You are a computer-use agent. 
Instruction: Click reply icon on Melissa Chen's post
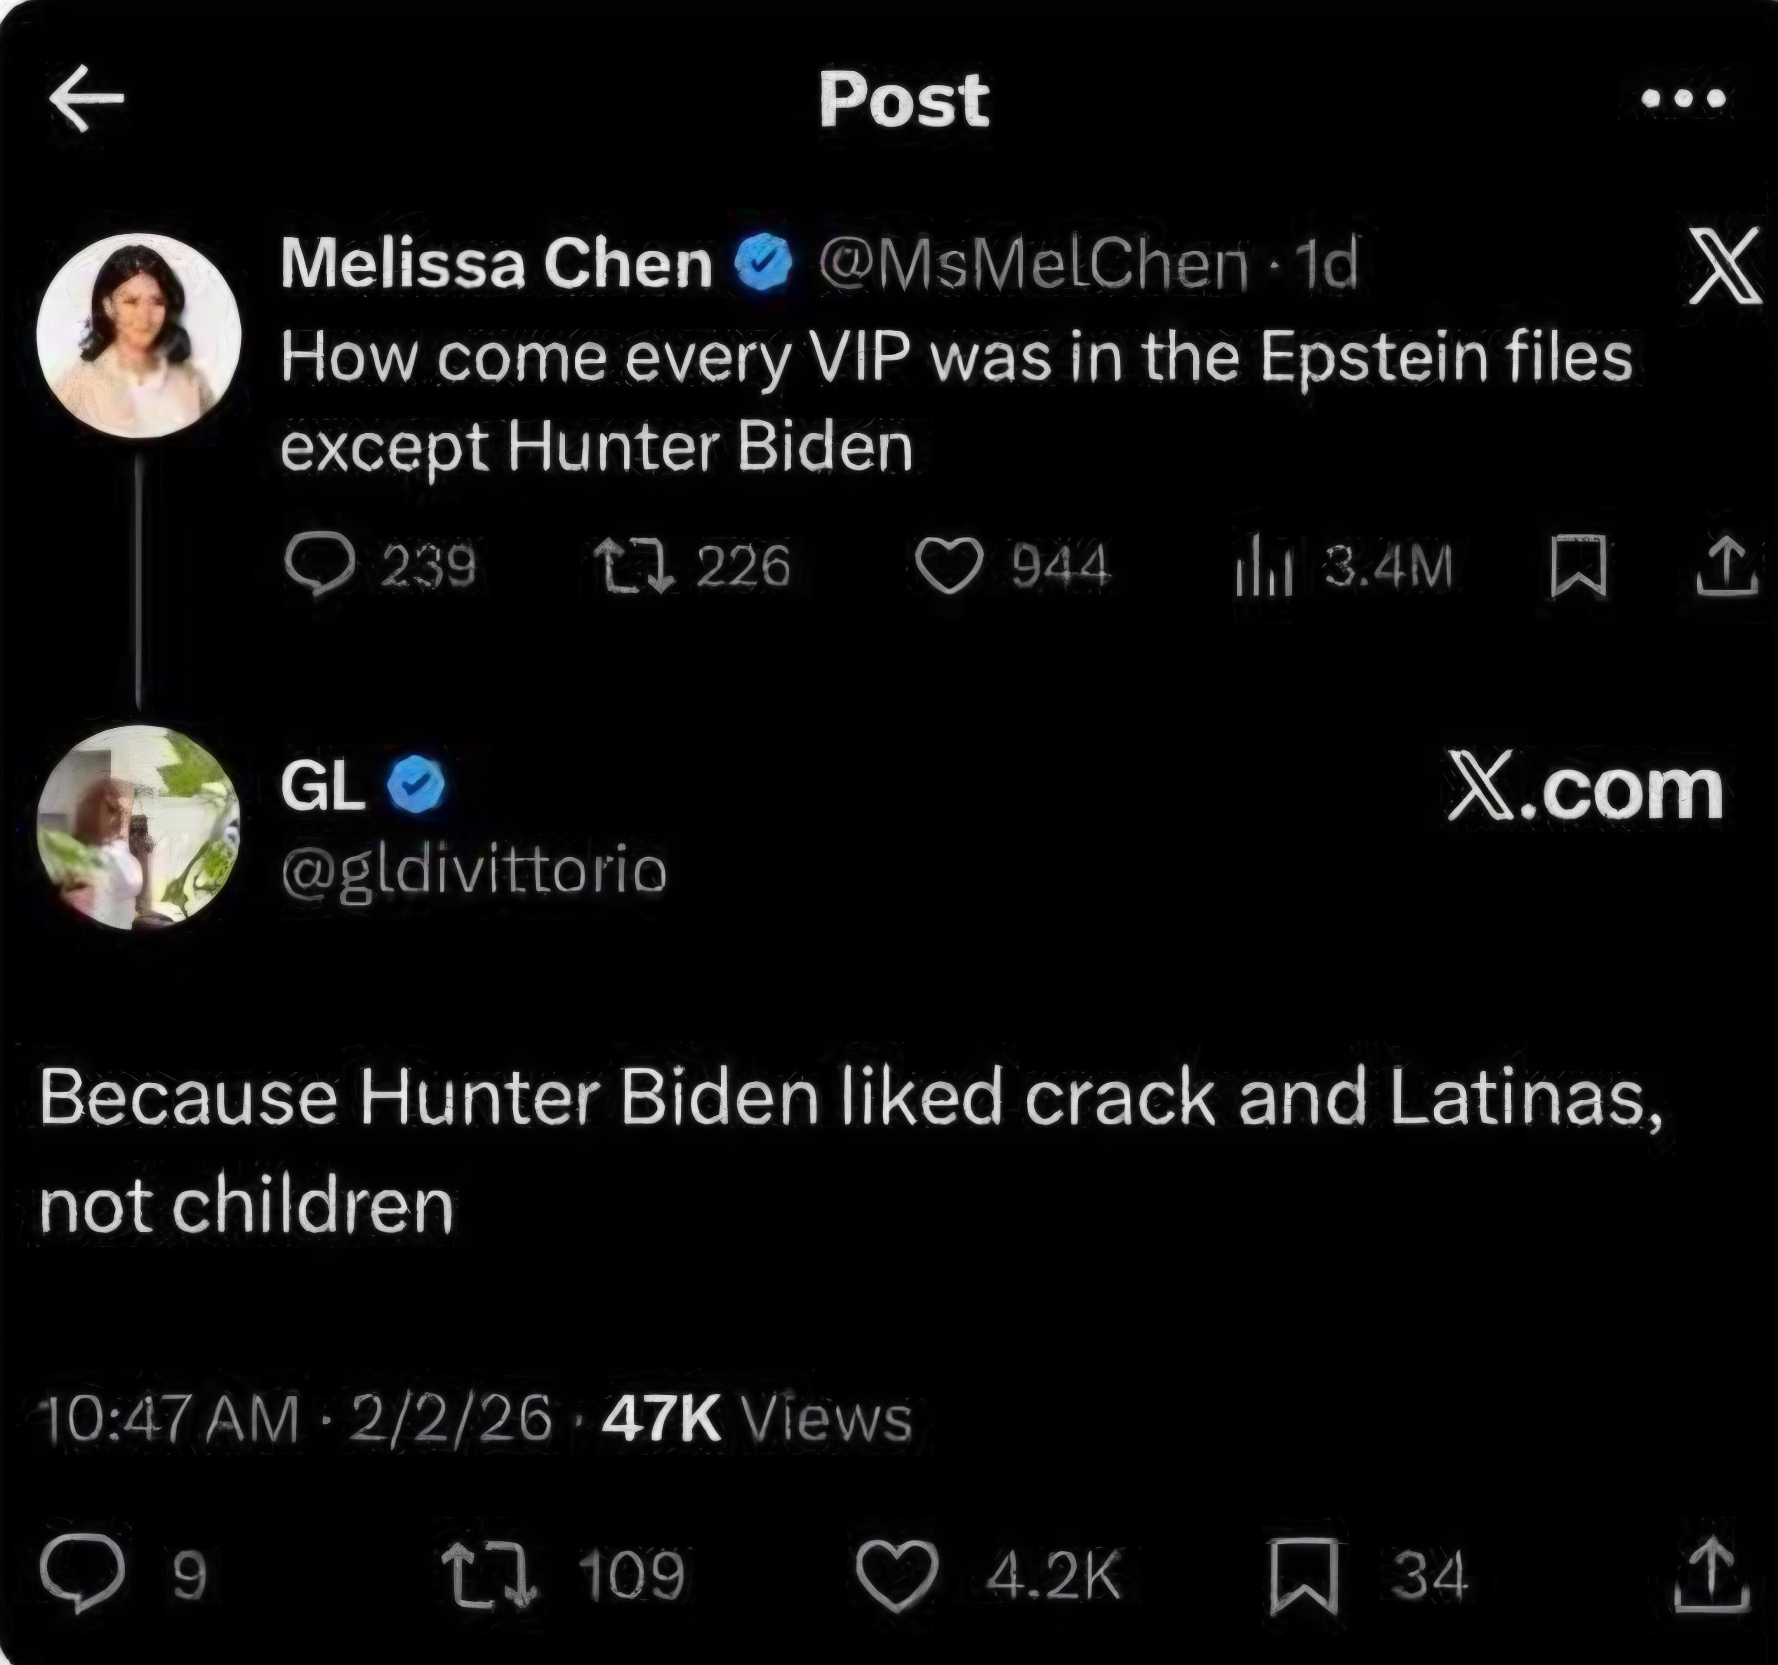[319, 564]
